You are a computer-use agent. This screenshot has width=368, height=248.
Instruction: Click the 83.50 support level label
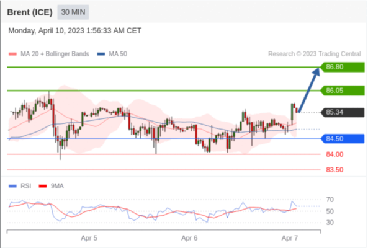click(334, 170)
